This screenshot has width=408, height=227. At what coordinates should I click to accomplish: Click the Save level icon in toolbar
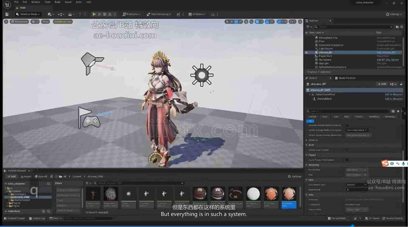point(7,14)
